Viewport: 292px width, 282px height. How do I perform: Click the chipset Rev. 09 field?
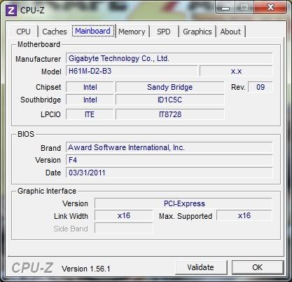[x=260, y=87]
